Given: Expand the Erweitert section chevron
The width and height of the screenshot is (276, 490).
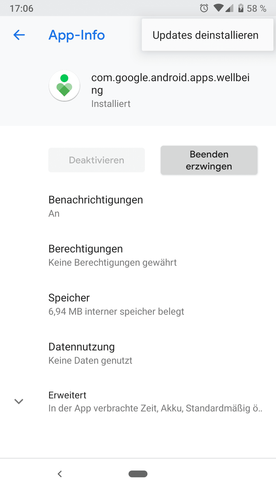Looking at the screenshot, I should (19, 401).
